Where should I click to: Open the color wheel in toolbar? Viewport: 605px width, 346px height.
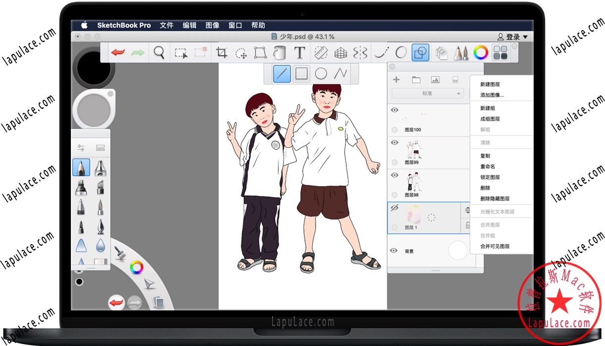click(481, 52)
